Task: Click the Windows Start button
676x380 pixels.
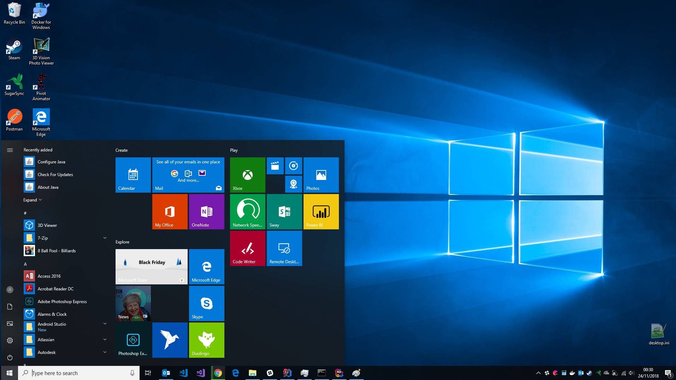Action: coord(10,373)
